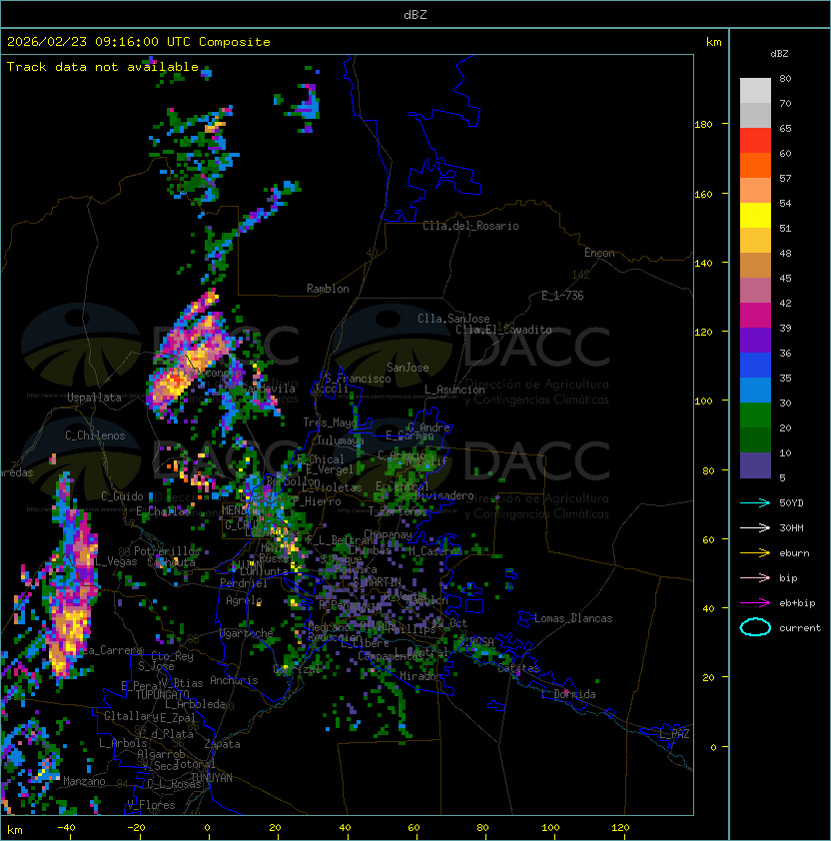The image size is (831, 841).
Task: Select the purple 39-36 dBZ swatch
Action: (x=755, y=340)
